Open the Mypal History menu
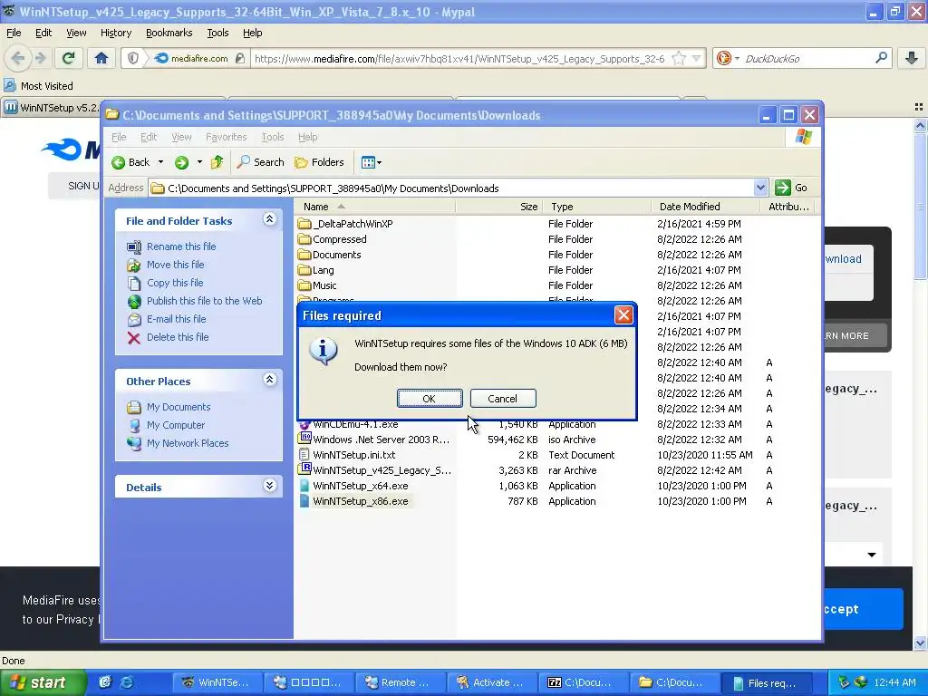 point(115,33)
